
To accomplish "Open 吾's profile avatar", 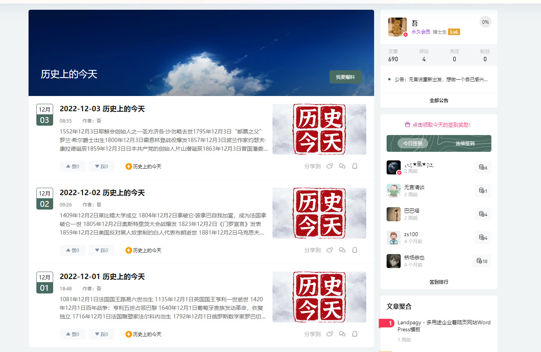I will click(x=397, y=27).
